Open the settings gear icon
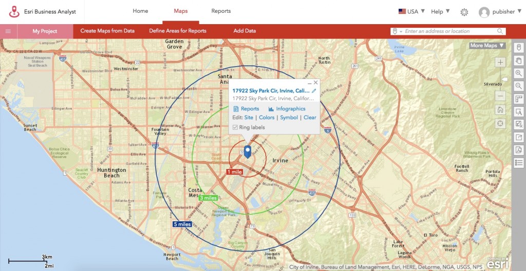The height and width of the screenshot is (271, 526). pyautogui.click(x=464, y=12)
